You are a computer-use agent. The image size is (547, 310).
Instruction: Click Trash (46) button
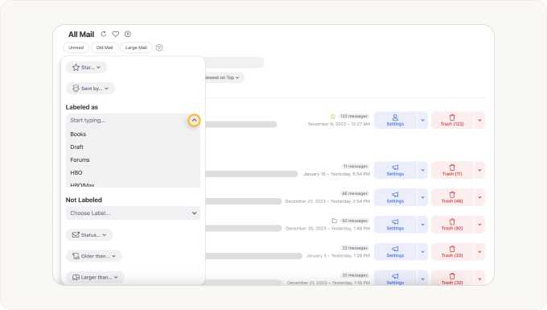(452, 197)
